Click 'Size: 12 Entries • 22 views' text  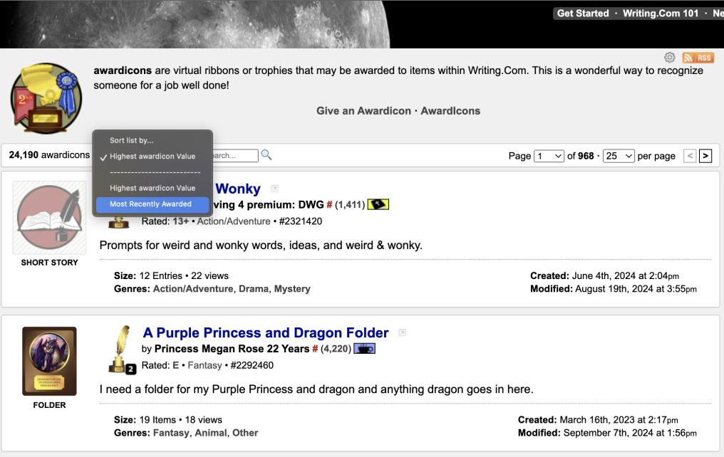[x=171, y=275]
